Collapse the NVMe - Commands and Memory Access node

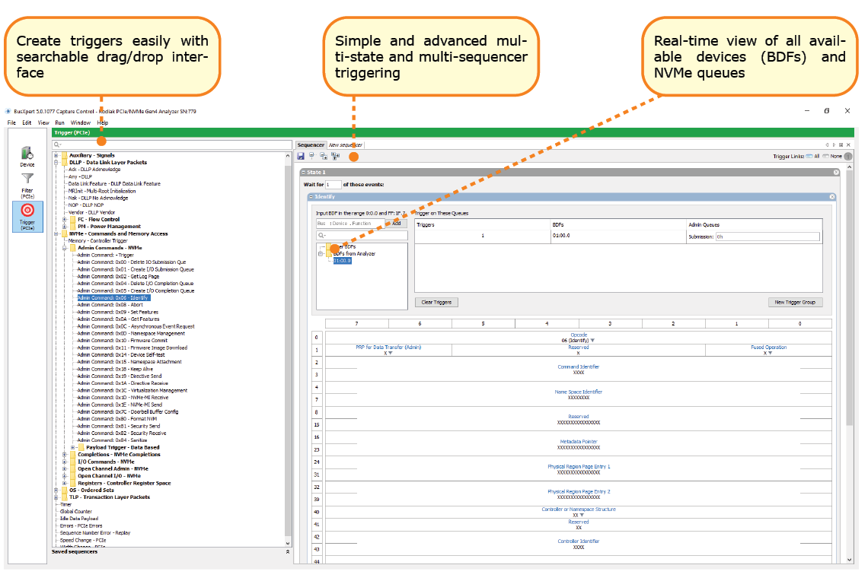click(56, 233)
